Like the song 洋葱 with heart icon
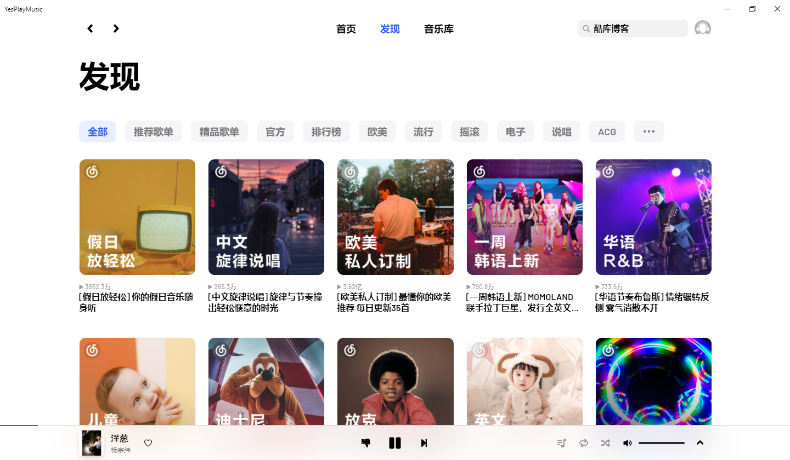The image size is (790, 460). click(148, 443)
